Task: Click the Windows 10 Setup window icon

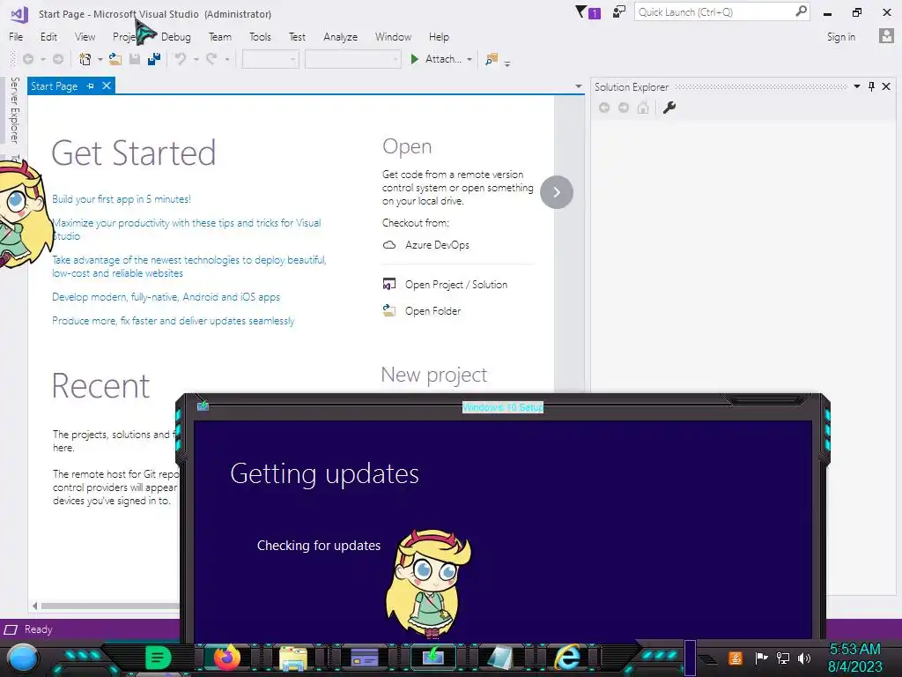Action: coord(203,405)
